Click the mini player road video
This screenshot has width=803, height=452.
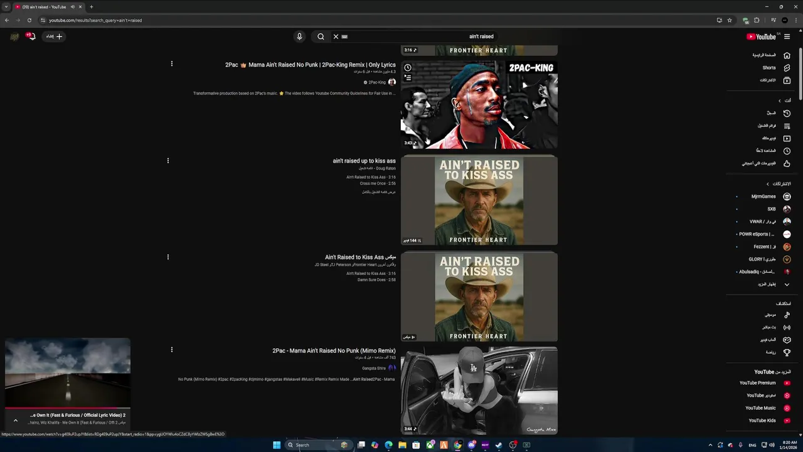point(68,372)
